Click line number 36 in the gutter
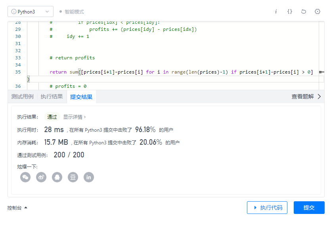 click(18, 86)
